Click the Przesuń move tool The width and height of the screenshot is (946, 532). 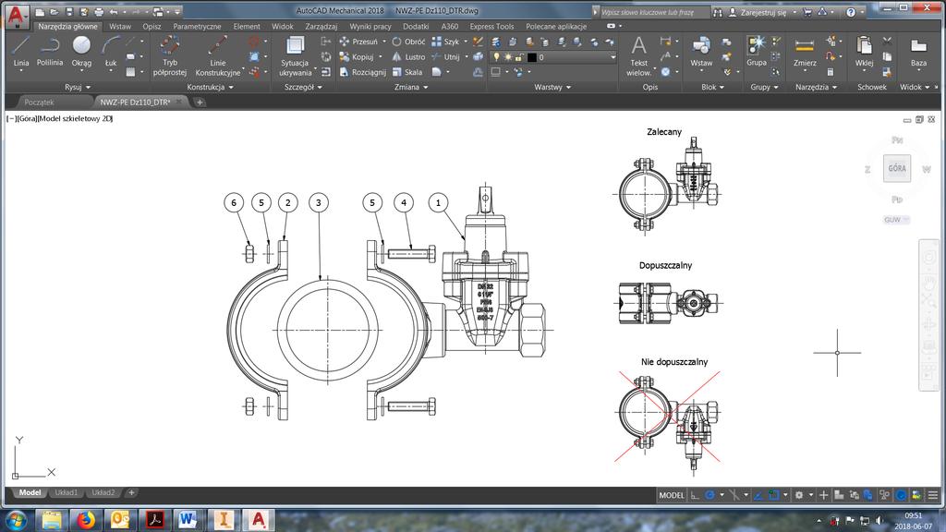click(x=358, y=42)
